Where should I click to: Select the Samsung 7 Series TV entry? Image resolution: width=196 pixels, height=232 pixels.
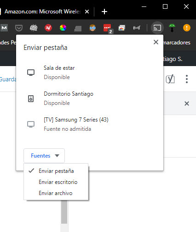click(90, 124)
